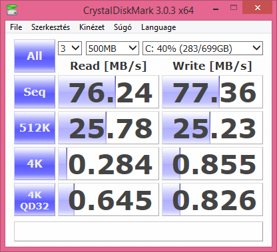
Task: Click the Read [MB/s] column header
Action: tap(109, 66)
